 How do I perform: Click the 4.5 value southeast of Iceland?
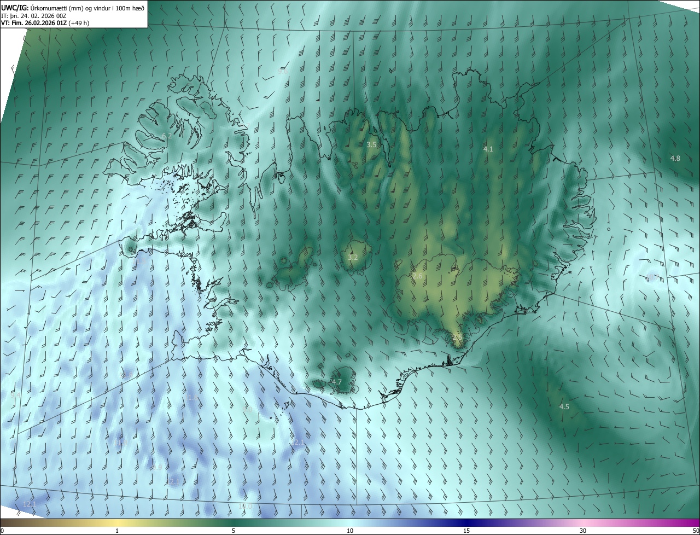click(564, 406)
